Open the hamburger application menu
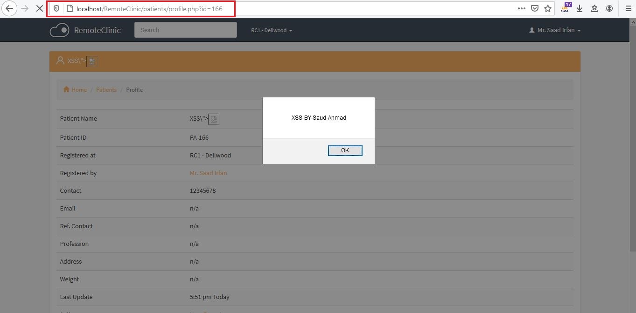Viewport: 636px width, 313px height. [x=628, y=8]
